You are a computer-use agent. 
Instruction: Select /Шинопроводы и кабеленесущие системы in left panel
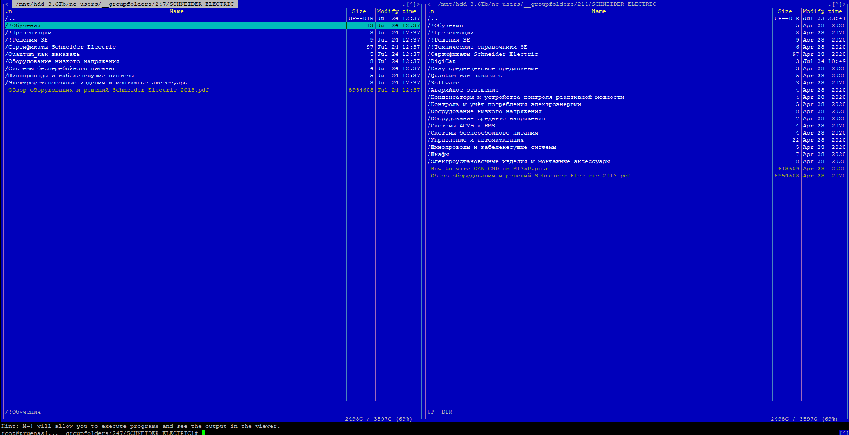212,76
